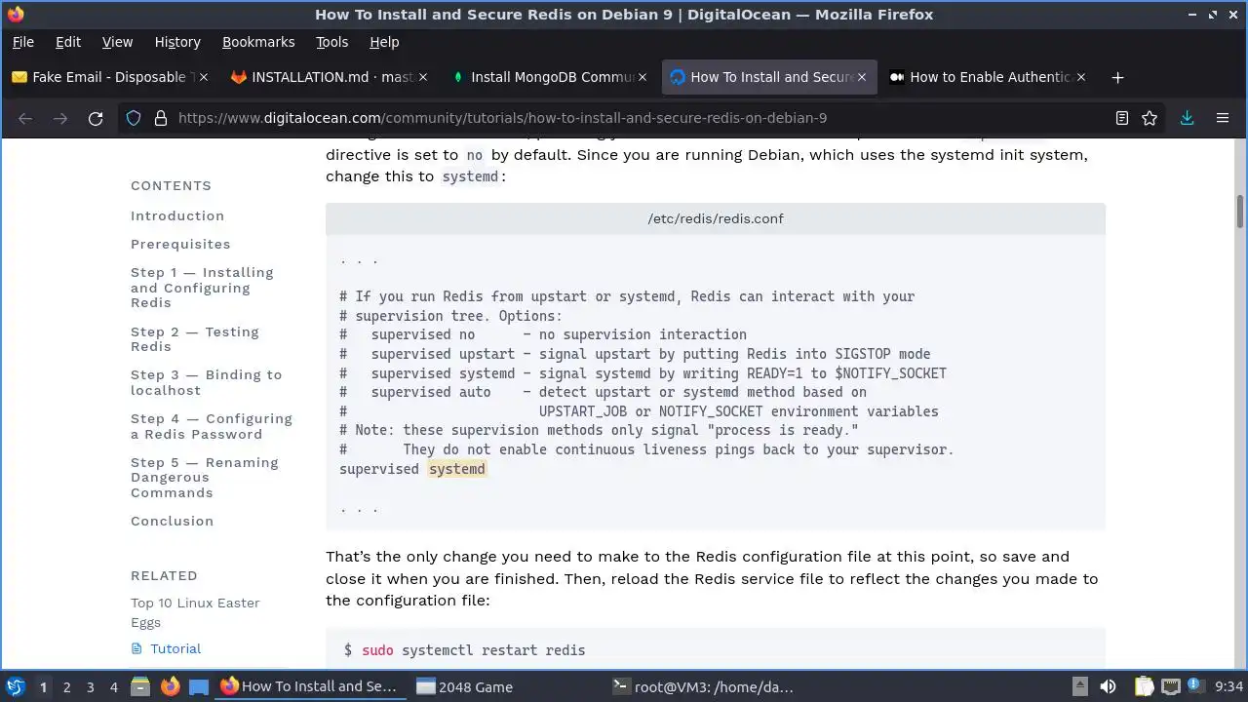Screen dimensions: 1248x702
Task: Switch to the root@VM3 terminal window
Action: point(704,686)
